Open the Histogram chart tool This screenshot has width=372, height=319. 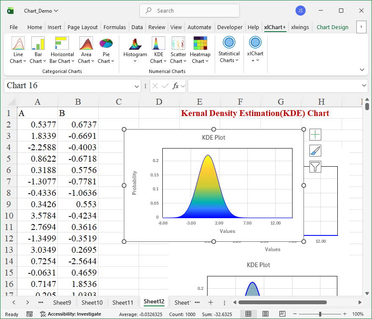point(135,43)
